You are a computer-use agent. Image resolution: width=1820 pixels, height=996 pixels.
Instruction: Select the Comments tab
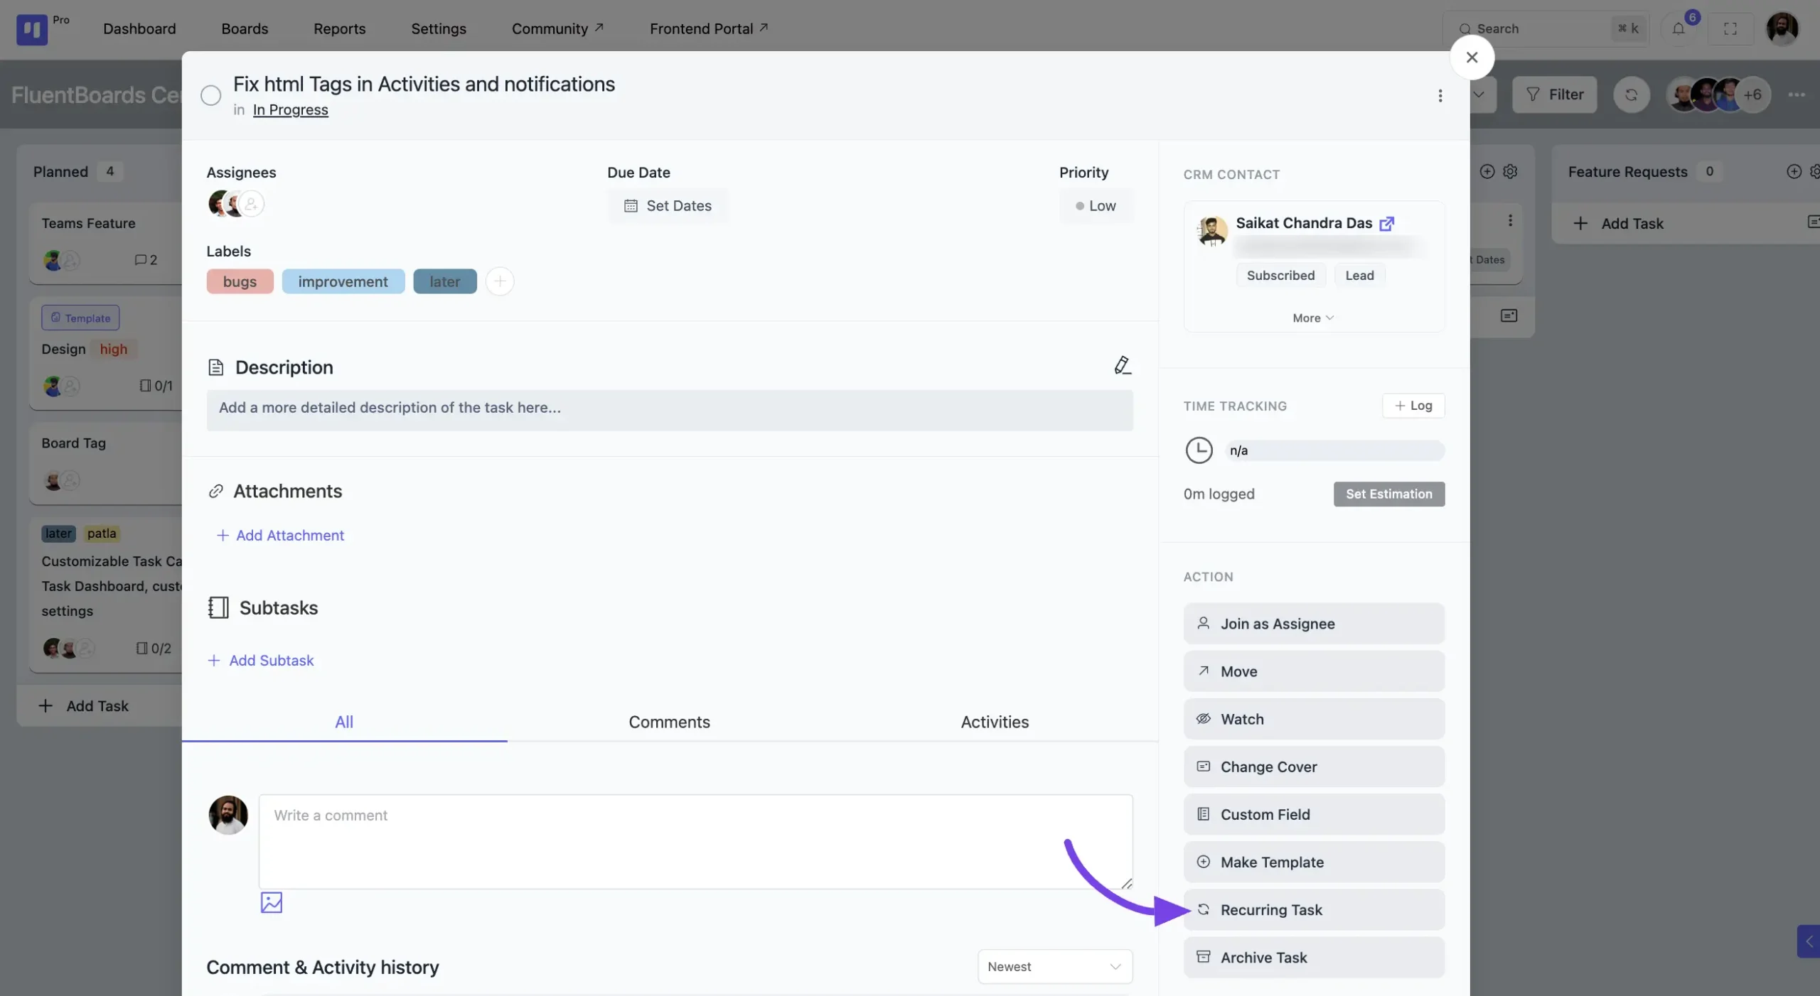click(670, 720)
